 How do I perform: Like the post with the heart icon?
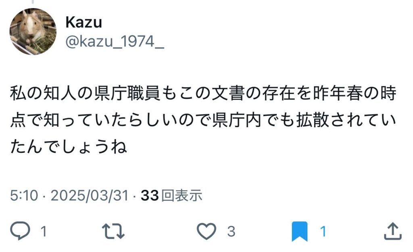coord(206,231)
